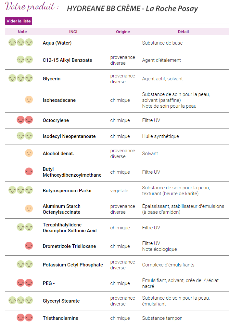229x325 pixels.
Task: Click the Terephthalylidene Dicamphor Sulfonic Acid entry
Action: (x=70, y=228)
